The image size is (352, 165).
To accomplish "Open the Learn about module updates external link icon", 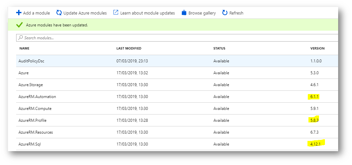I will point(116,12).
